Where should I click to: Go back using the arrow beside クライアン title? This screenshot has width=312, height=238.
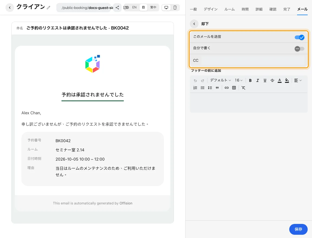(9, 8)
